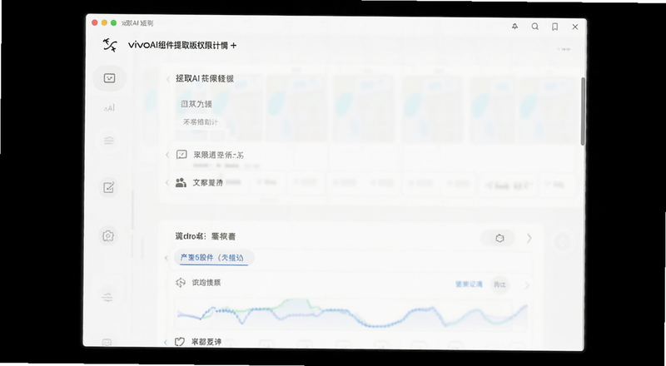
Task: Open the edit/compose pencil sidebar icon
Action: [x=108, y=187]
